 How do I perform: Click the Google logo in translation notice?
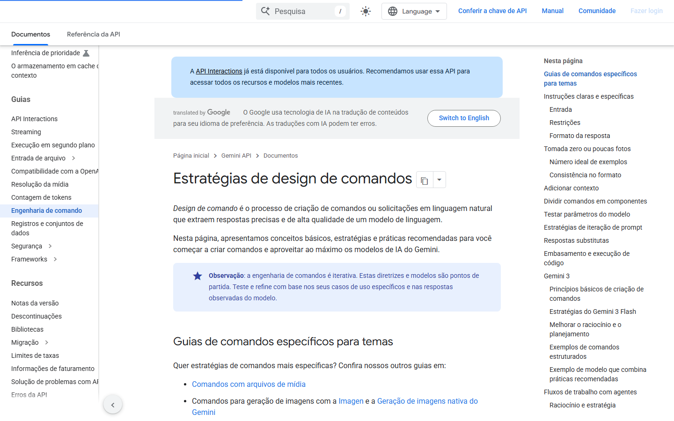(x=219, y=112)
